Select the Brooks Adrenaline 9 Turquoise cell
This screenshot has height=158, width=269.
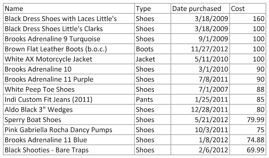[69, 39]
